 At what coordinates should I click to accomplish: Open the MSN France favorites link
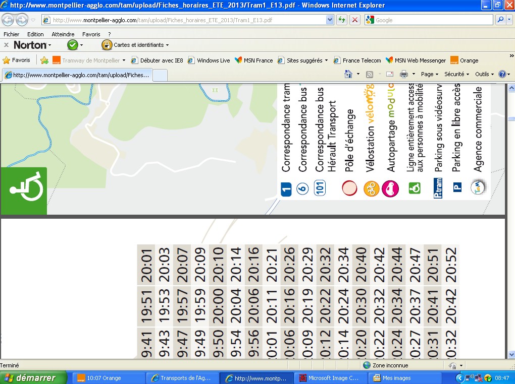pos(253,60)
